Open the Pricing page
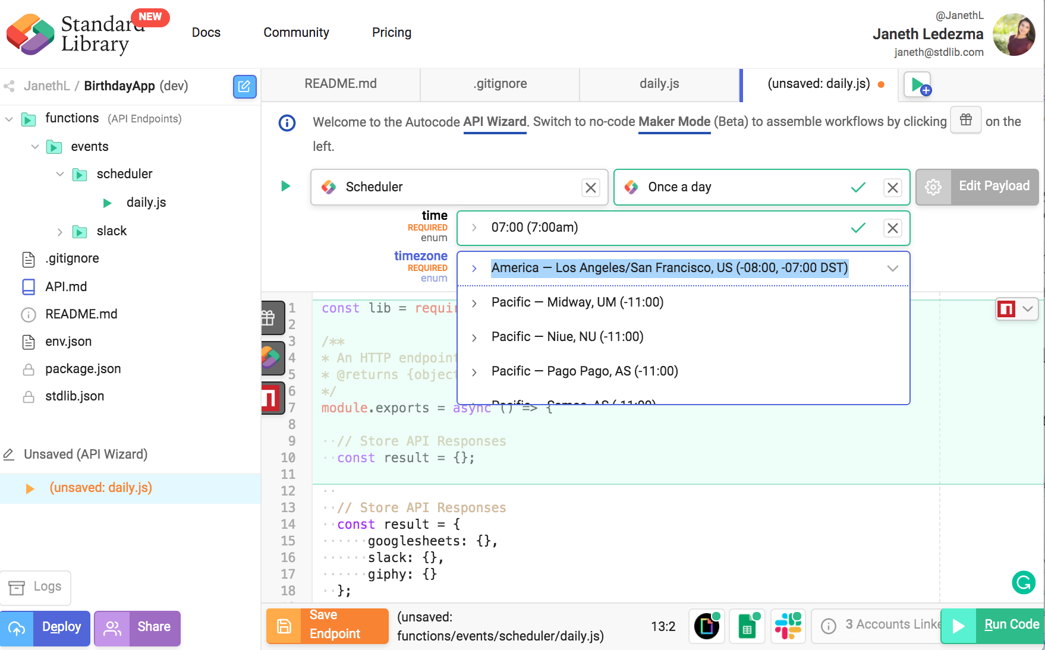The width and height of the screenshot is (1045, 650). pos(392,33)
